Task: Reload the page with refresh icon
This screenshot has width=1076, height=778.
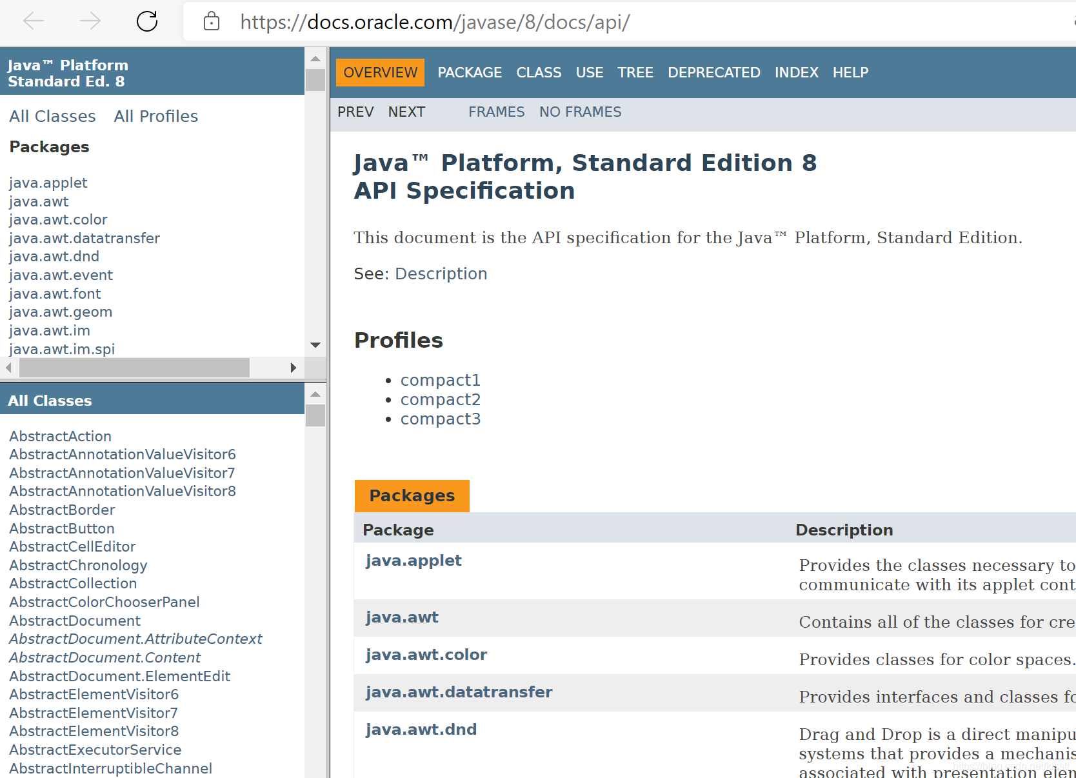Action: coord(147,21)
